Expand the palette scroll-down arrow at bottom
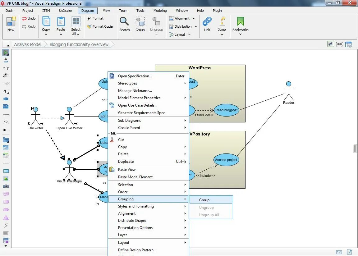 click(6, 246)
